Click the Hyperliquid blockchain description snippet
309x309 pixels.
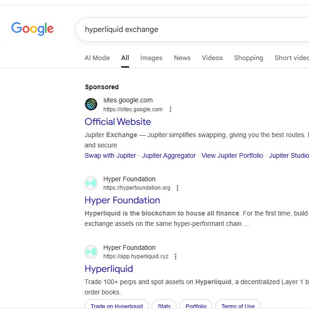(197, 218)
